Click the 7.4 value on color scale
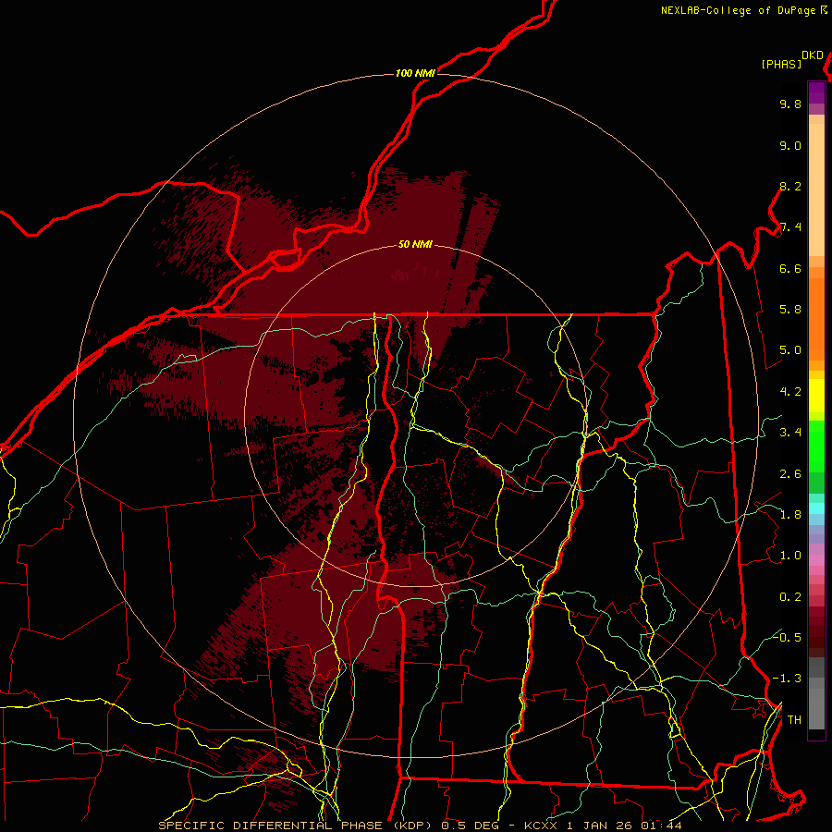 [x=790, y=227]
